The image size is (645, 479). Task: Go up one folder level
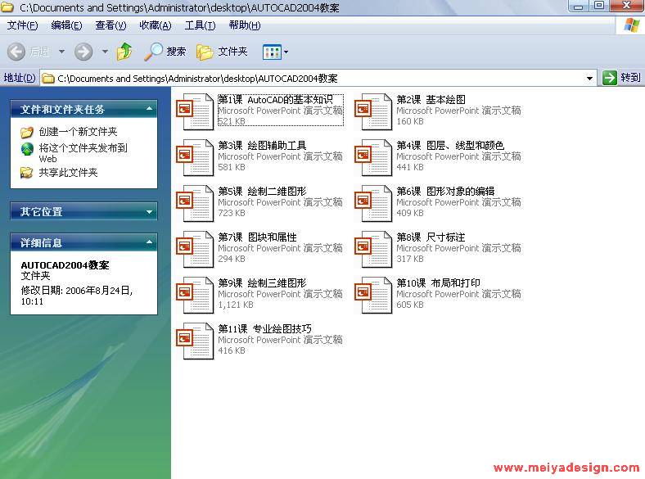coord(124,52)
